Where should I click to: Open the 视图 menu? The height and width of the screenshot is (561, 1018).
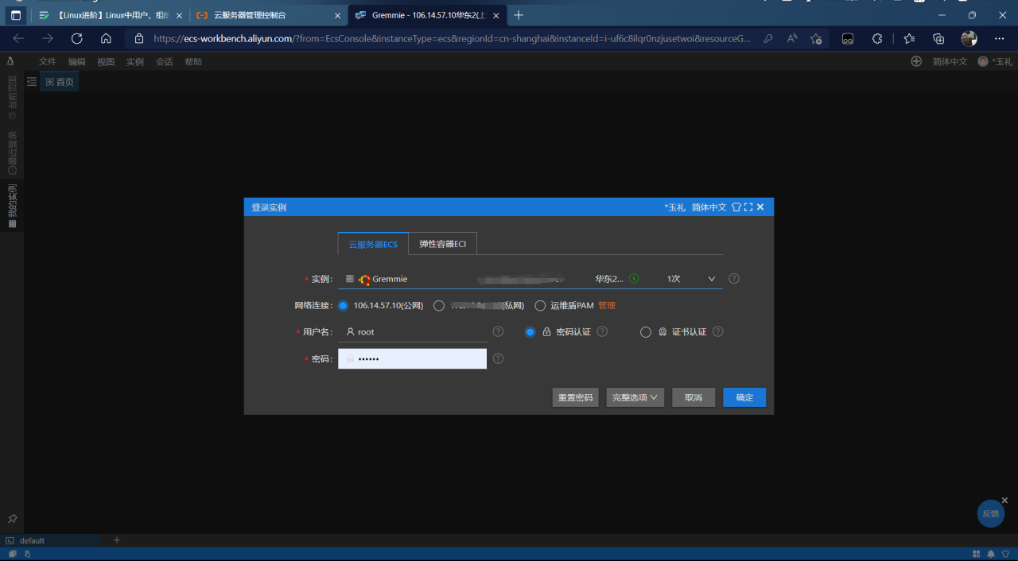[x=106, y=61]
